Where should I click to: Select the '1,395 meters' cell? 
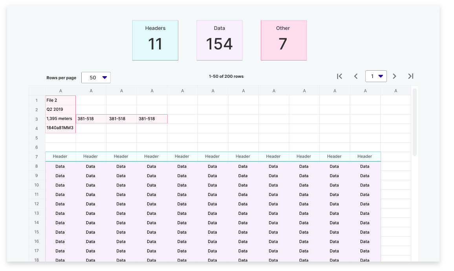pos(60,119)
